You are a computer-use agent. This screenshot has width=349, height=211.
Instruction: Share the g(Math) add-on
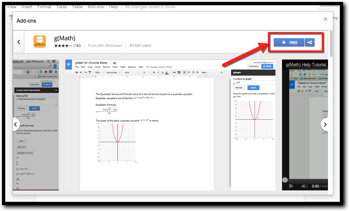coord(310,43)
